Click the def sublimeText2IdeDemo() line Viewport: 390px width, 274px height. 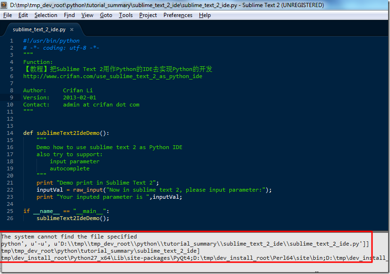click(x=66, y=133)
